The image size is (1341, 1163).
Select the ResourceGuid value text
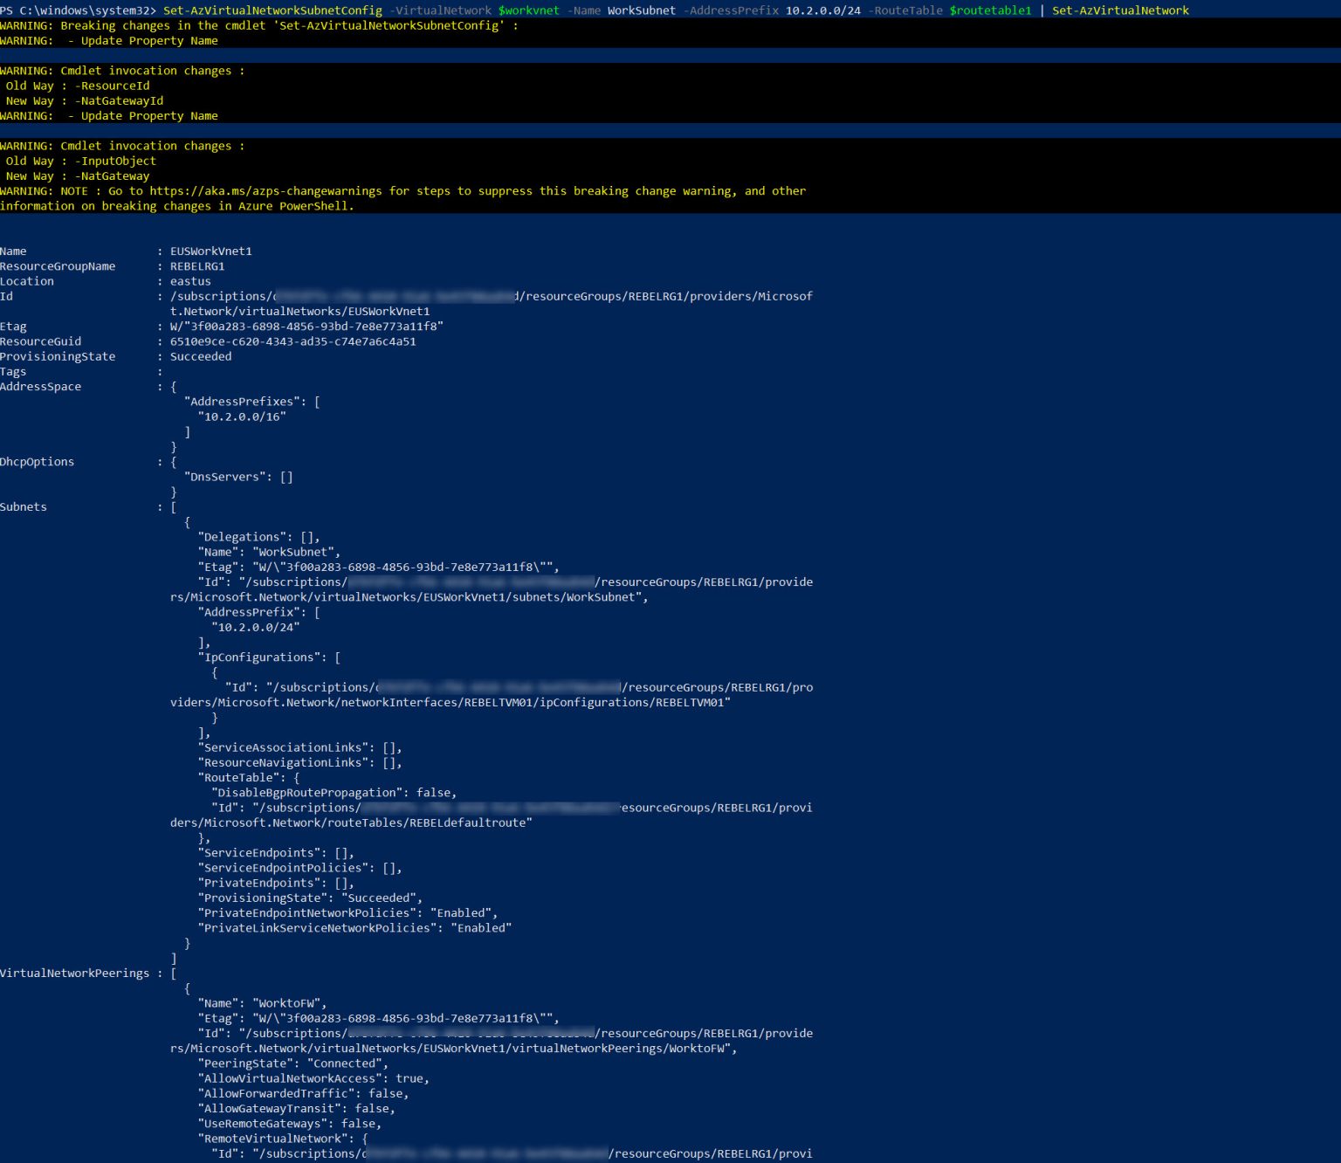[x=292, y=341]
